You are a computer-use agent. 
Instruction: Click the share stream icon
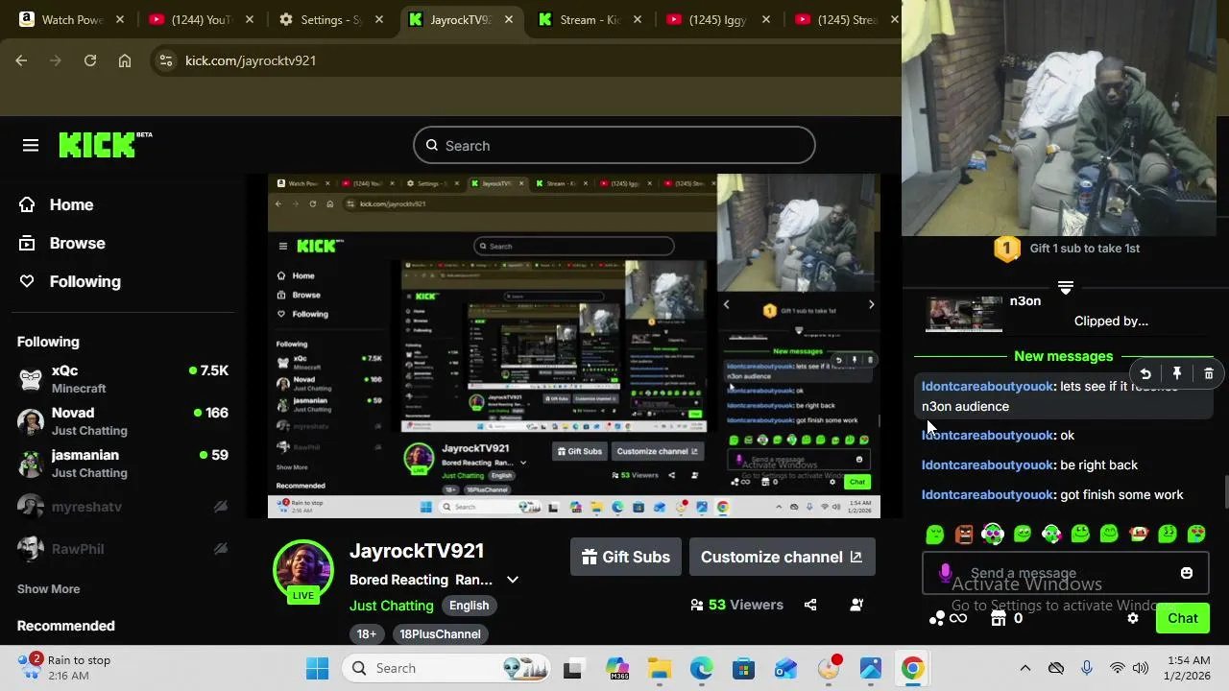pyautogui.click(x=810, y=605)
